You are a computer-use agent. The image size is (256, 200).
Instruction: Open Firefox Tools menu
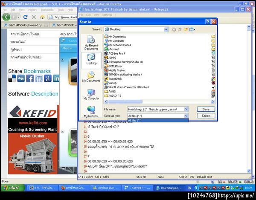coord(61,10)
